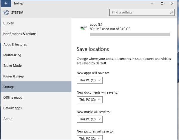
Task: Click the SYSTEM title text
Action: coord(17,13)
